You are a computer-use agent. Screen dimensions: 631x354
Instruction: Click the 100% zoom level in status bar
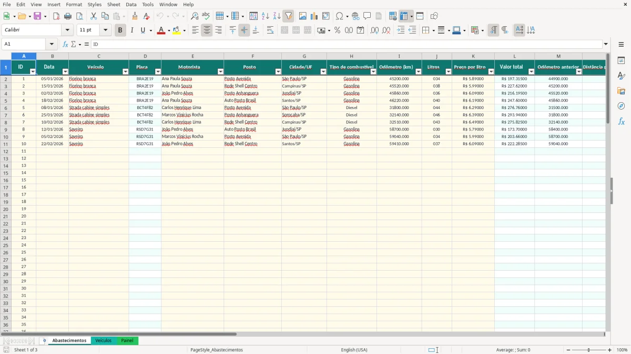(622, 350)
